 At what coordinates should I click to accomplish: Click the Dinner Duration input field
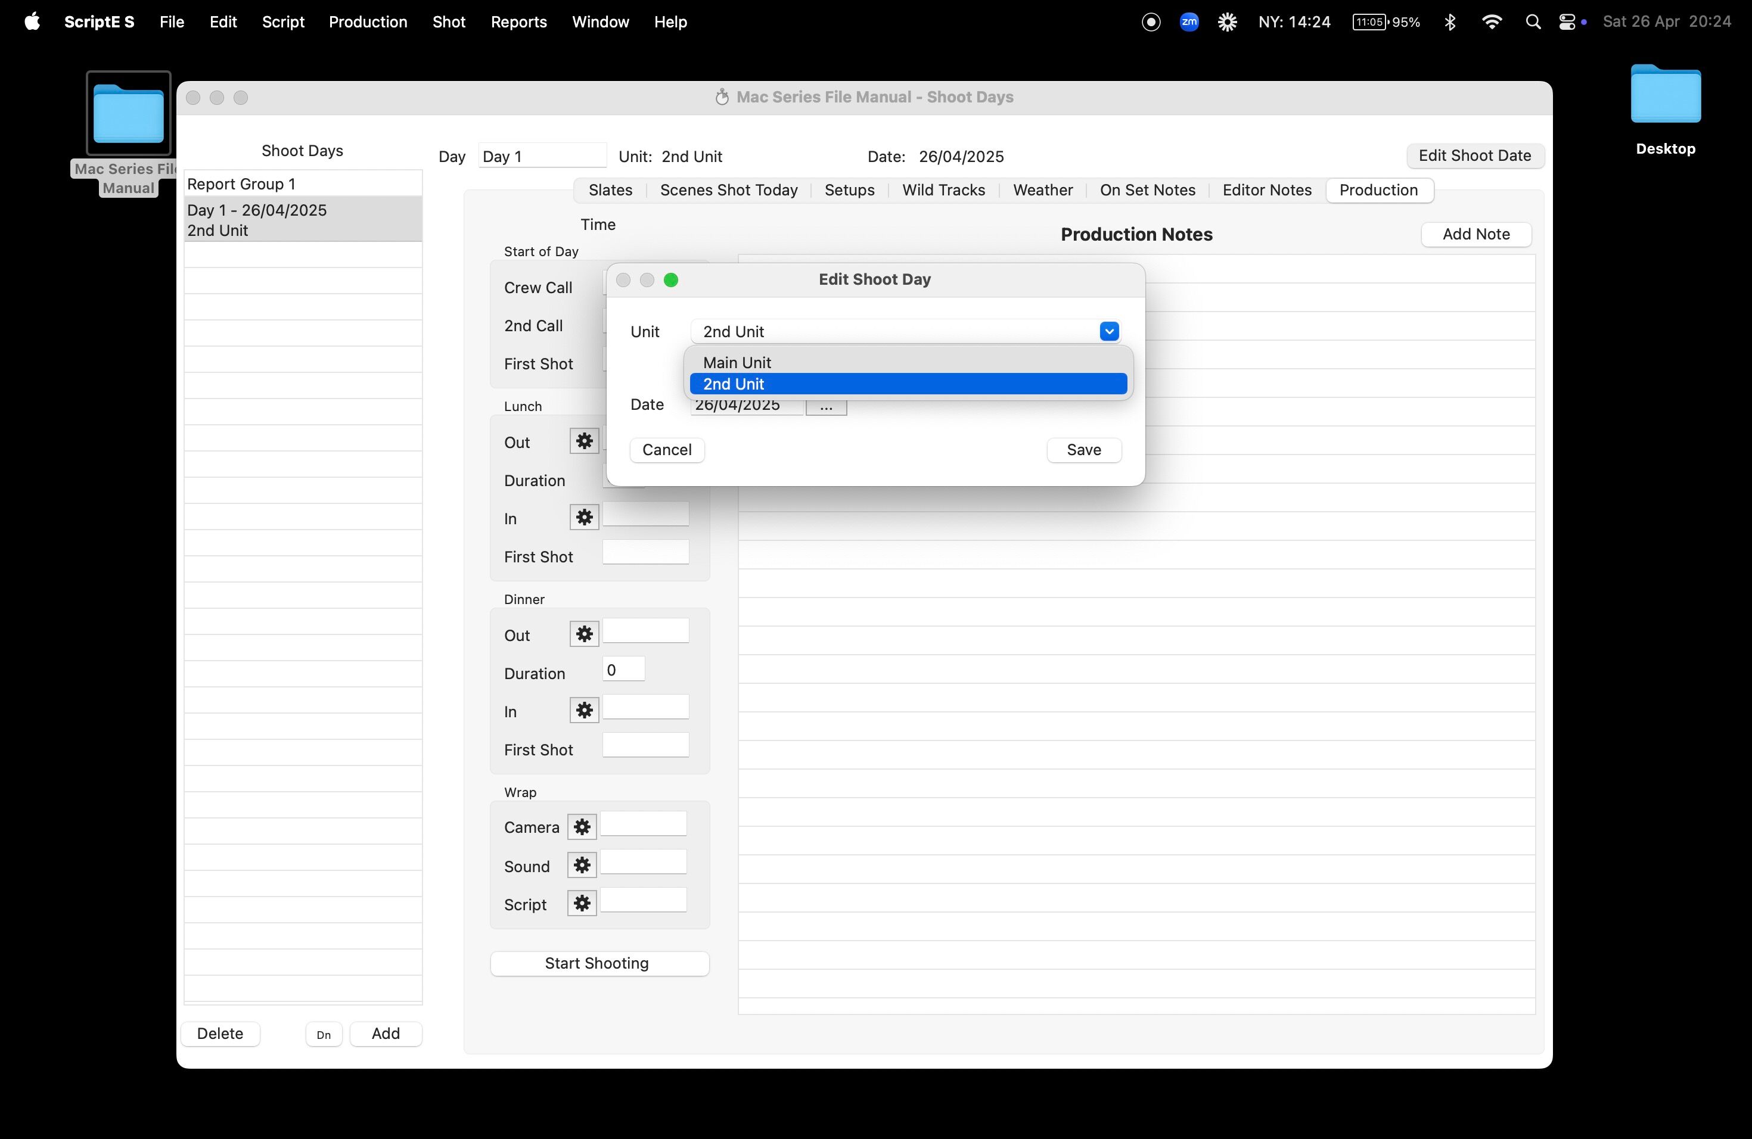click(623, 670)
